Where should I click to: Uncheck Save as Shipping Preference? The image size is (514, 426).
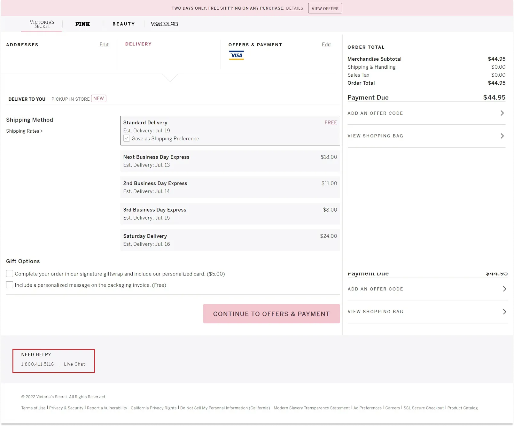coord(127,138)
